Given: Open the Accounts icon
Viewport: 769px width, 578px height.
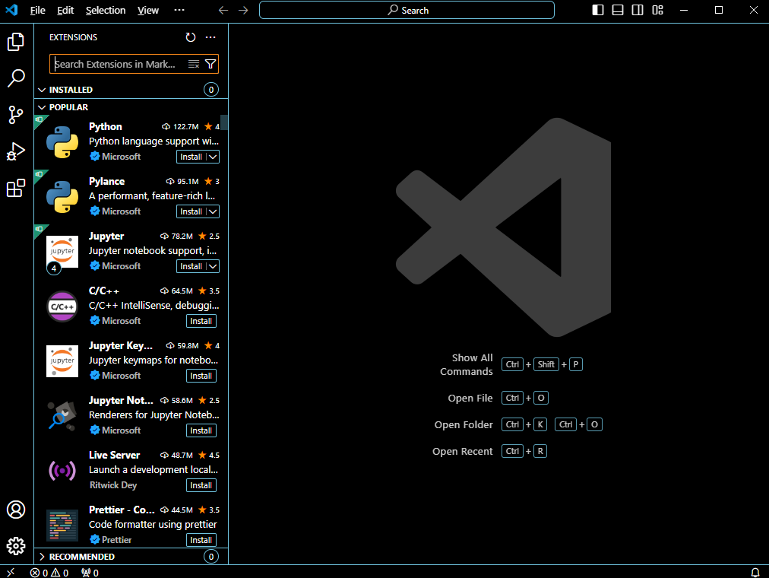Looking at the screenshot, I should coord(16,511).
